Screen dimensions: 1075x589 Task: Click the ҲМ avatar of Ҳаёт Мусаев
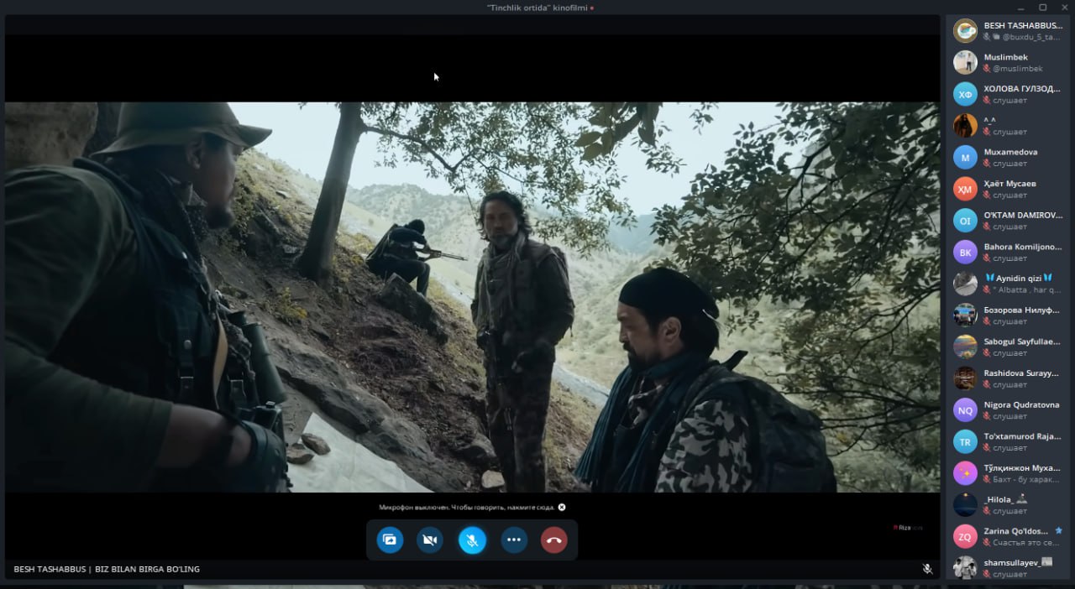click(965, 189)
